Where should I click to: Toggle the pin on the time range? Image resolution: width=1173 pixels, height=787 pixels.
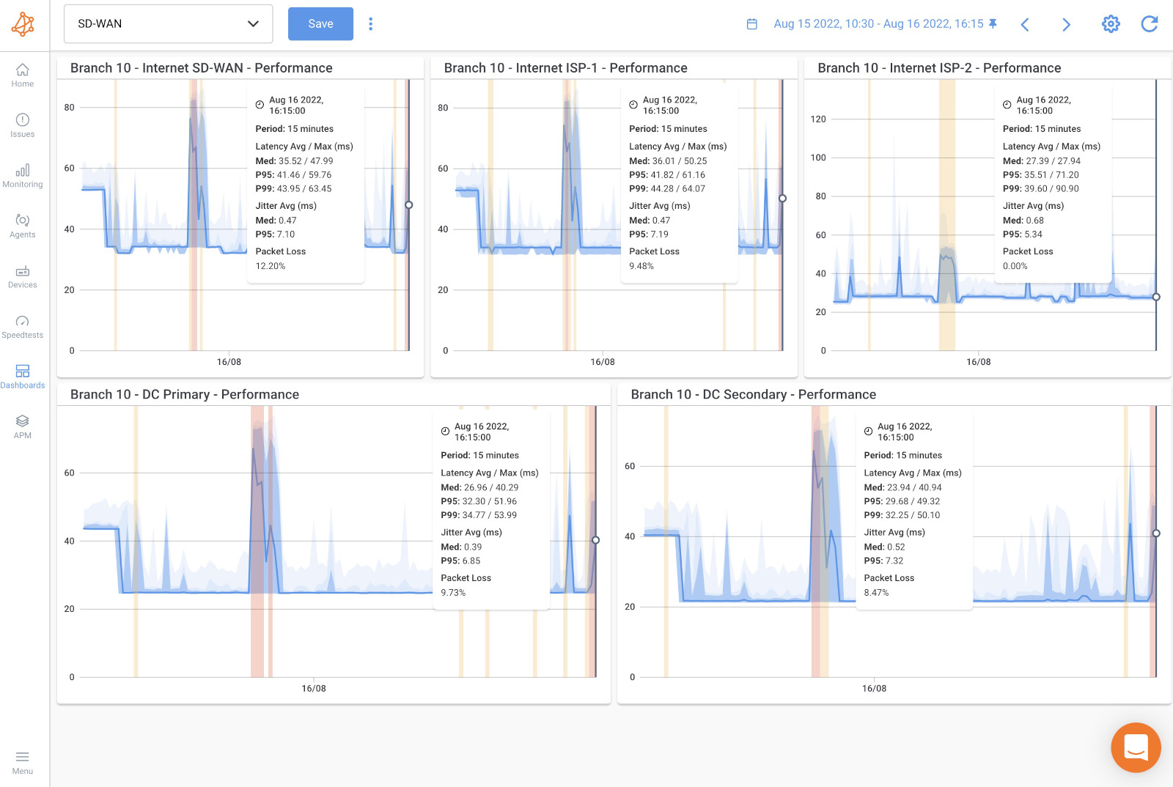pyautogui.click(x=992, y=24)
